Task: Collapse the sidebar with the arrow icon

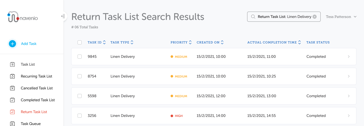Action: [63, 16]
